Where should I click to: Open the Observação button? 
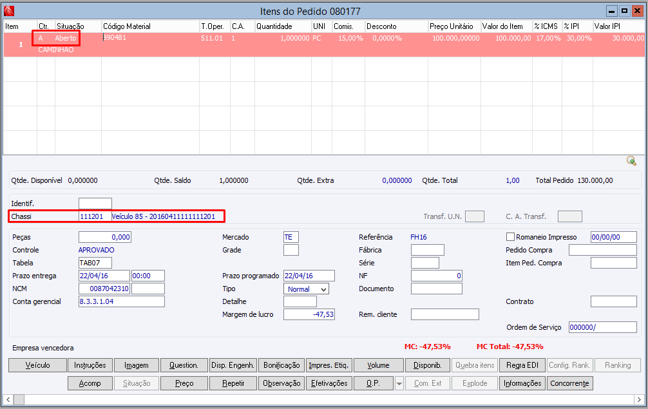pyautogui.click(x=282, y=383)
